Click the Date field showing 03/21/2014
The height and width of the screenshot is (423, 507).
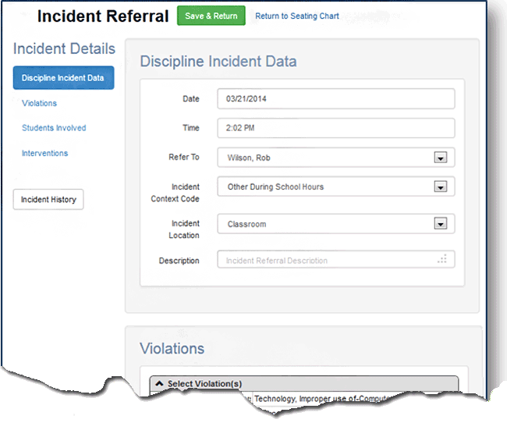click(x=336, y=98)
